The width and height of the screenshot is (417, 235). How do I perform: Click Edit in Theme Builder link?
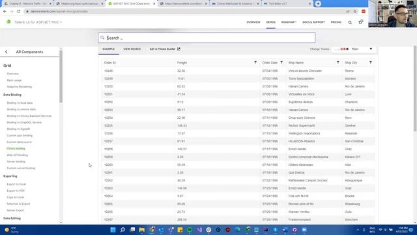[x=165, y=49]
